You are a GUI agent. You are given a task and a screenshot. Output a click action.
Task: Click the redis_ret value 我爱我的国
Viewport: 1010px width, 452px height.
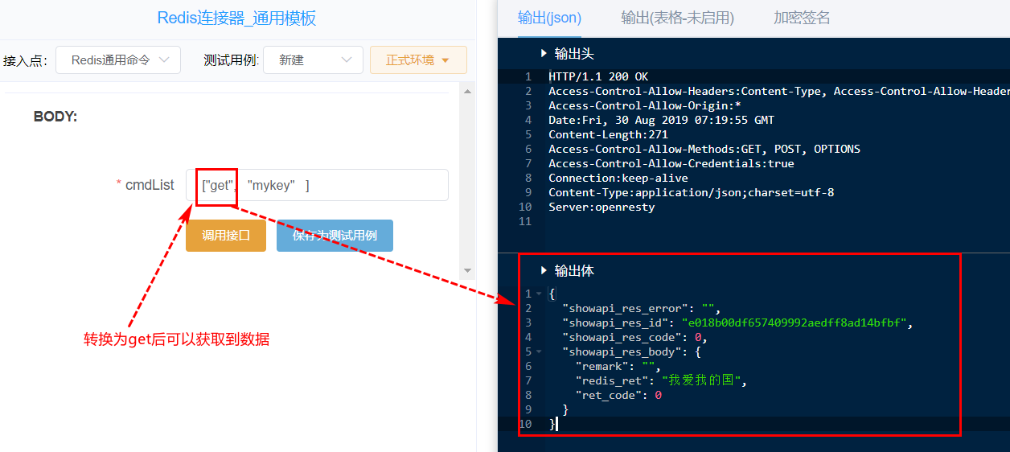point(701,380)
